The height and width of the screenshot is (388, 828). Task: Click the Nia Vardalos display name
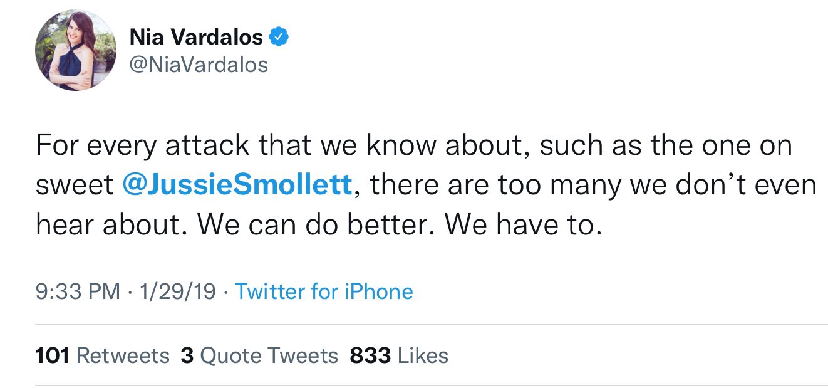pyautogui.click(x=196, y=38)
